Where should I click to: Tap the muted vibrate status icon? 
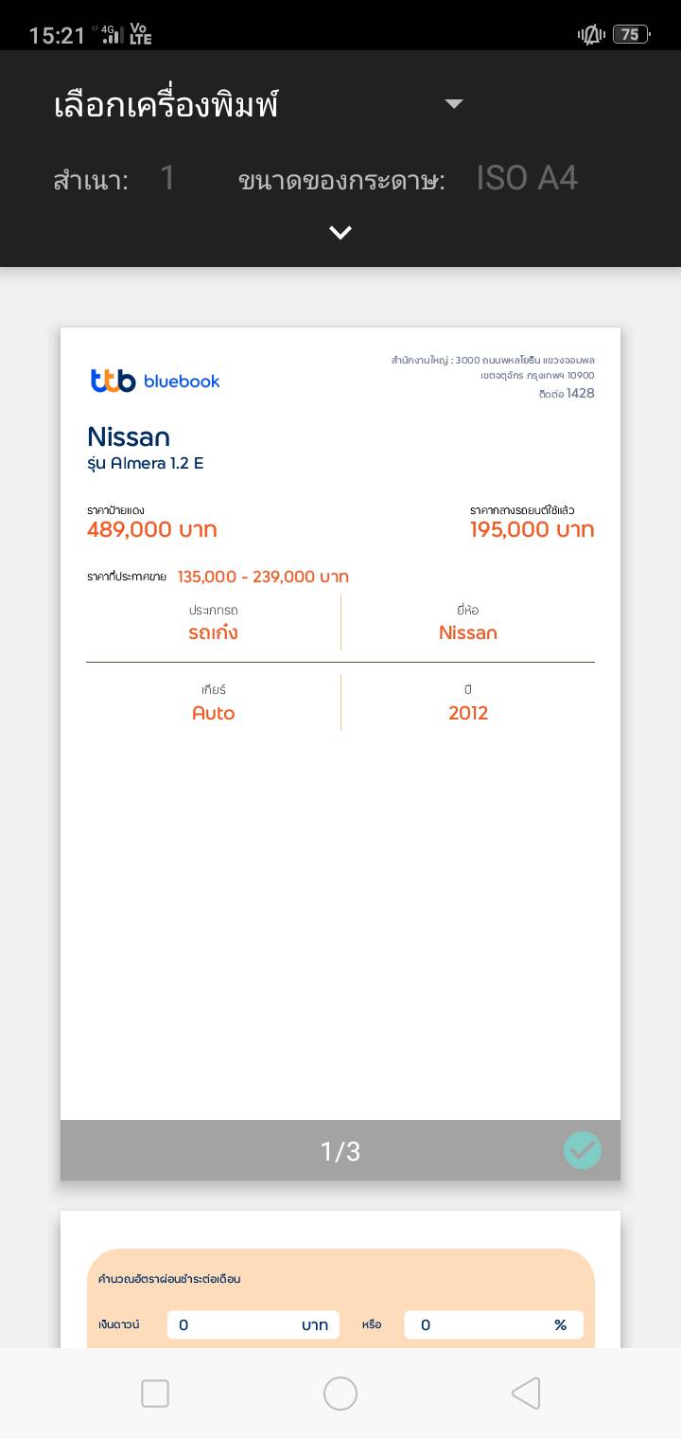pos(591,35)
